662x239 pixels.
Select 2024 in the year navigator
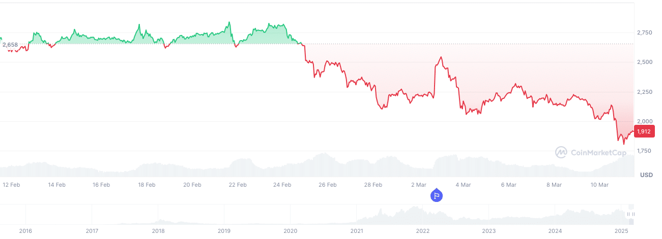(555, 231)
